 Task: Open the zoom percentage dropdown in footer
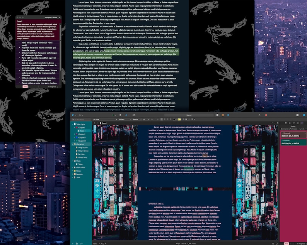(x=97, y=243)
